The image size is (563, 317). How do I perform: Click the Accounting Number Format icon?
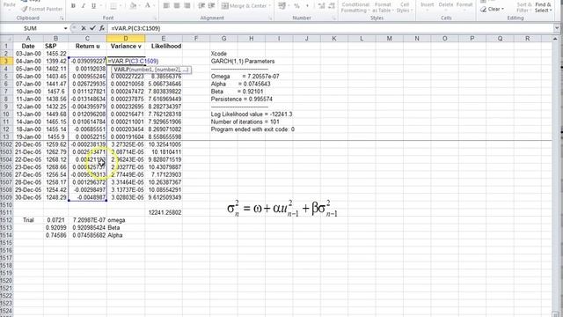(x=282, y=6)
